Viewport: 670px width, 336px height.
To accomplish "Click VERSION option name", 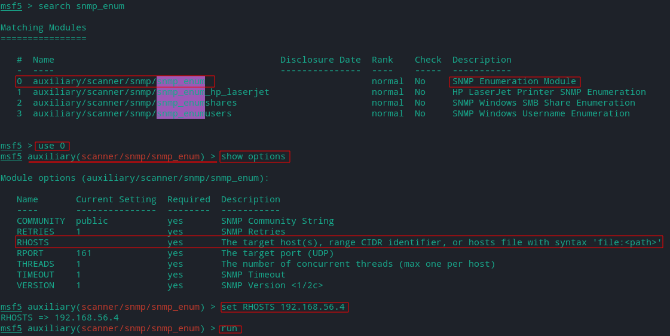I will pyautogui.click(x=35, y=285).
